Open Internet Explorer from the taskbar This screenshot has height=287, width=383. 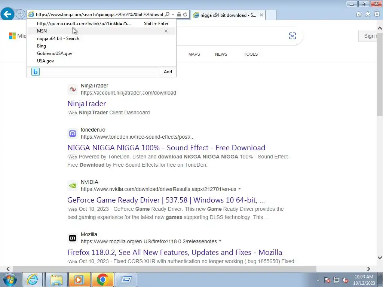(33, 280)
